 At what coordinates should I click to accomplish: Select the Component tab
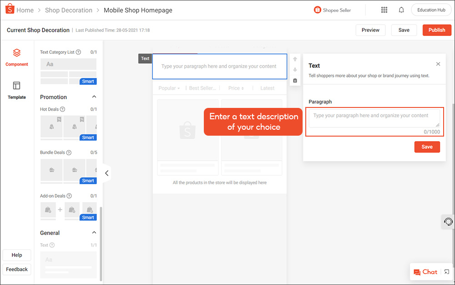(17, 57)
